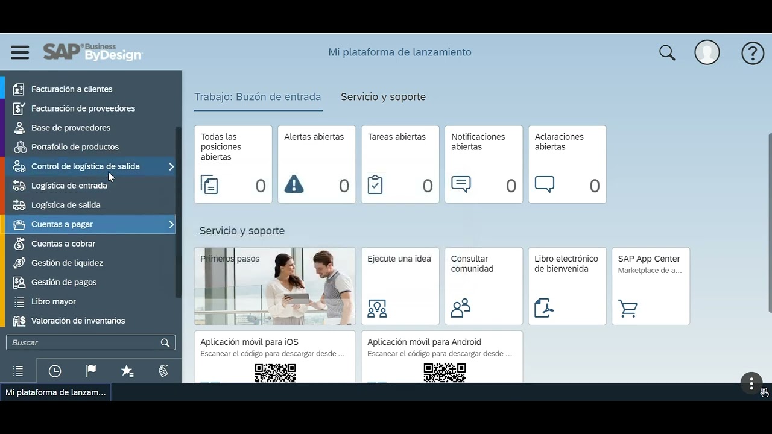Open flagged items via flag icon

(91, 371)
